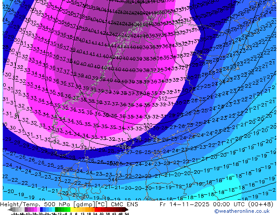The height and width of the screenshot is (215, 279).
Task: Click the weatheronline.co.uk copyright link
Action: pos(242,211)
